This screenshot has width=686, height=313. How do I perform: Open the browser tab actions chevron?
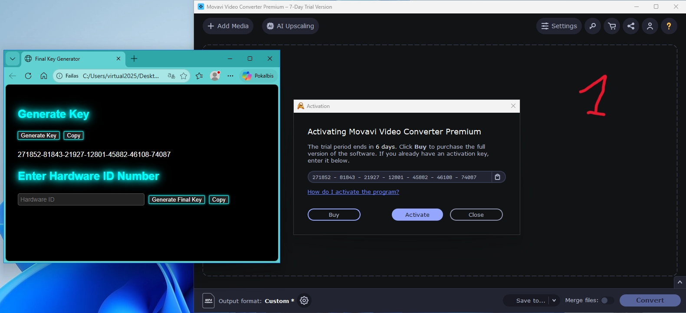click(x=13, y=59)
